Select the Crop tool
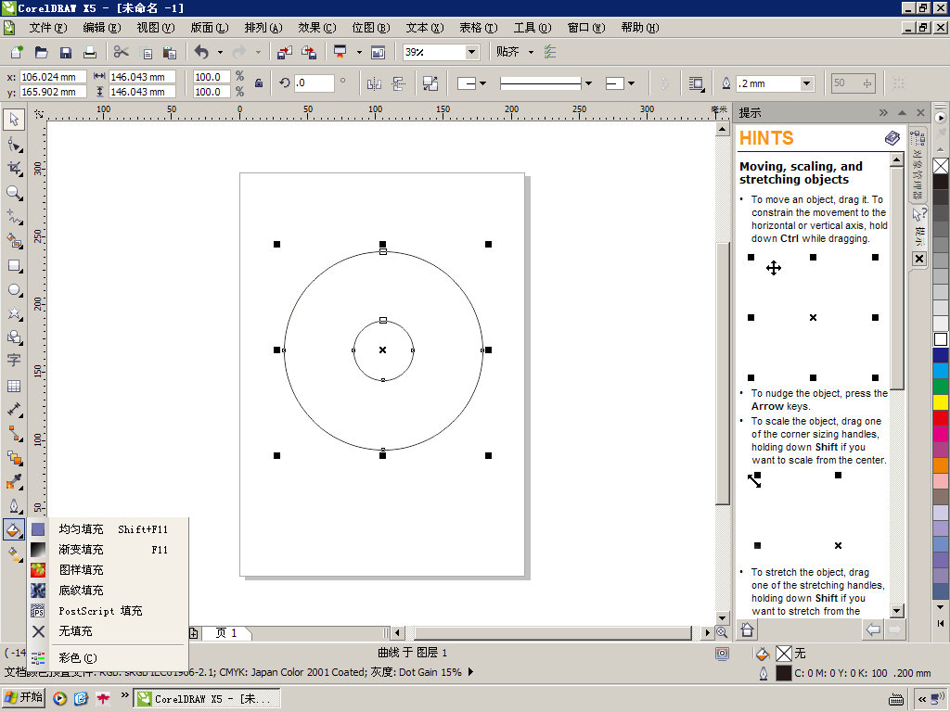Viewport: 950px width, 712px height. [x=14, y=169]
